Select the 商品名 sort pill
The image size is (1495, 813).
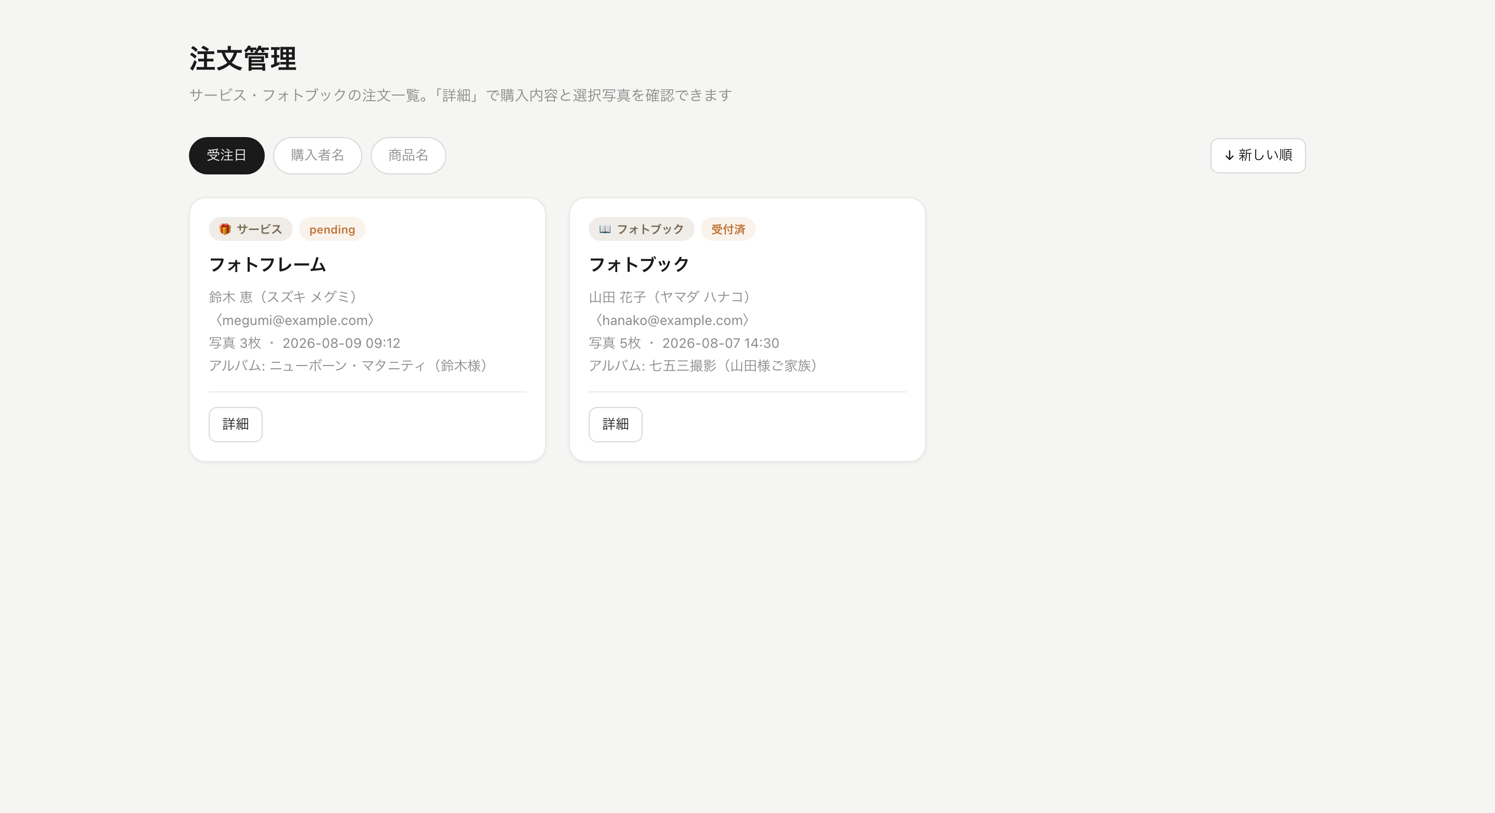pyautogui.click(x=408, y=156)
